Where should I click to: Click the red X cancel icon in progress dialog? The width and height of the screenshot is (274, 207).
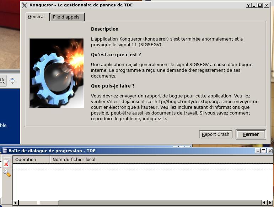click(6, 164)
